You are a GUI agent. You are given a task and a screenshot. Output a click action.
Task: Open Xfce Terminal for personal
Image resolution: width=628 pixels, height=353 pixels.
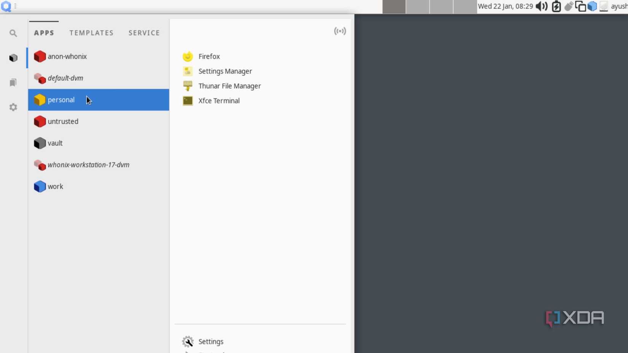click(x=219, y=101)
